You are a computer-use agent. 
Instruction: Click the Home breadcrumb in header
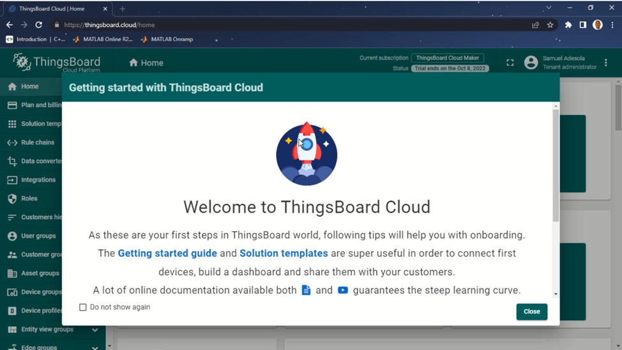tap(146, 63)
